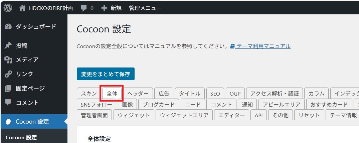Open the WordPress logo menu
The width and height of the screenshot is (359, 143).
(x=8, y=8)
